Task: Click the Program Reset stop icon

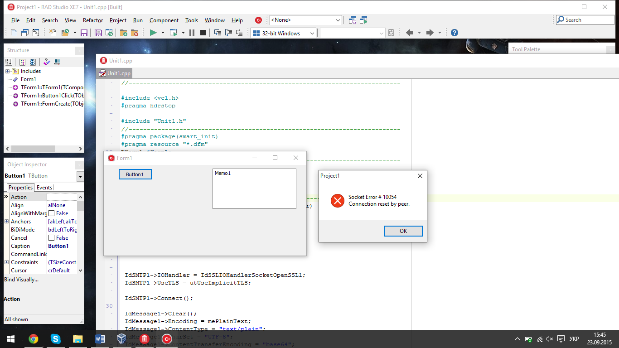Action: point(203,33)
